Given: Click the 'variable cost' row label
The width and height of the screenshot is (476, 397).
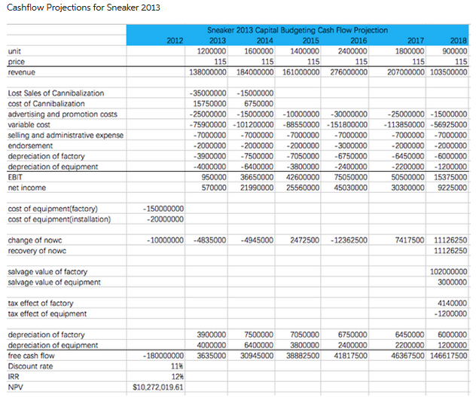Looking at the screenshot, I should (29, 125).
